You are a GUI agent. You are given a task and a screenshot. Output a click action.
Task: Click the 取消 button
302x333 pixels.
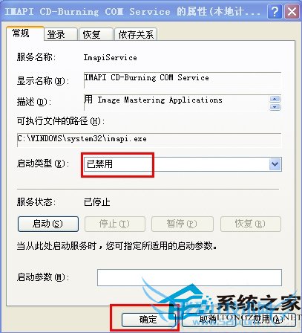pyautogui.click(x=210, y=320)
